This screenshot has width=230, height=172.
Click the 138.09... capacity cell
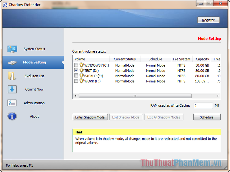[x=202, y=81]
